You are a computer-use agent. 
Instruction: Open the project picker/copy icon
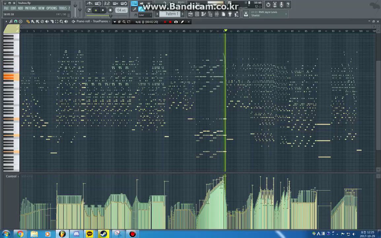pyautogui.click(x=223, y=14)
